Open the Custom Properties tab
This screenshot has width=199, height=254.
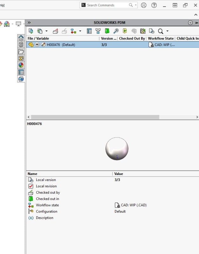(x=21, y=72)
